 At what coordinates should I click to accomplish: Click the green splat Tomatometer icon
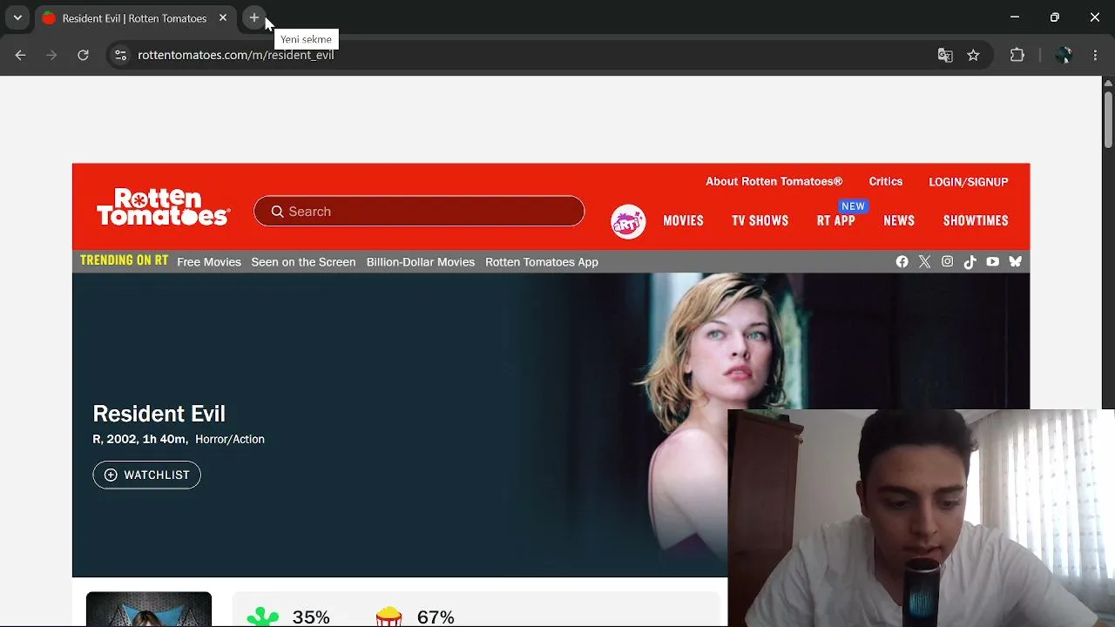click(x=262, y=617)
